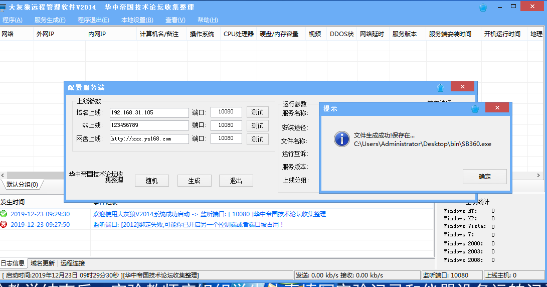Close the 提示 dialog

pos(497,108)
